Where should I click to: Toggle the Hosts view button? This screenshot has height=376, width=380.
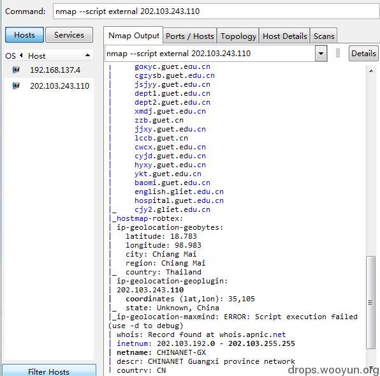(x=24, y=35)
